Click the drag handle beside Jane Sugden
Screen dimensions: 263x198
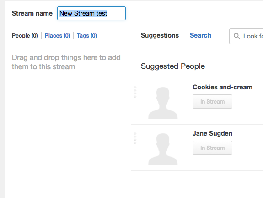pyautogui.click(x=135, y=138)
